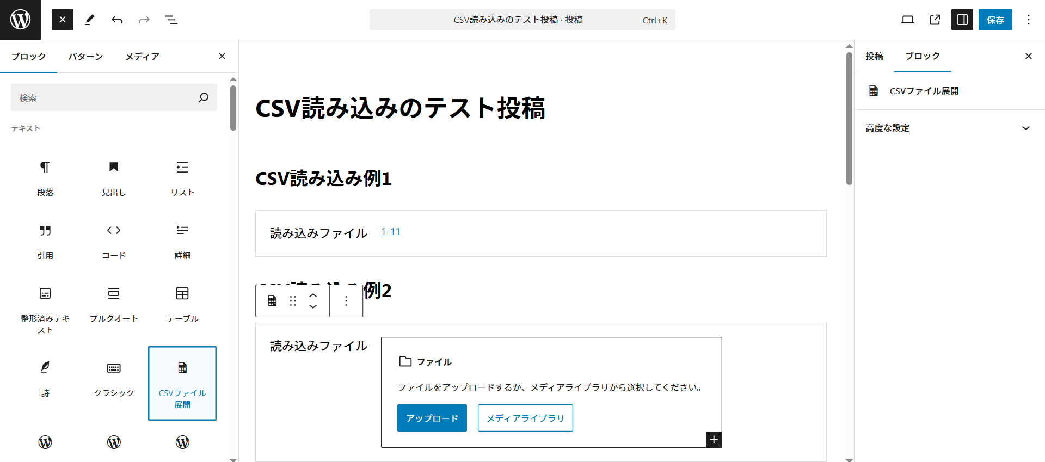
Task: Close the block inserter toggle
Action: click(x=63, y=20)
